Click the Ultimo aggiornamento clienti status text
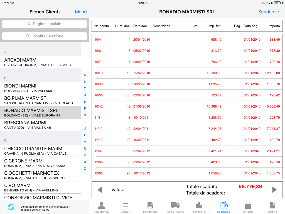 (45, 208)
